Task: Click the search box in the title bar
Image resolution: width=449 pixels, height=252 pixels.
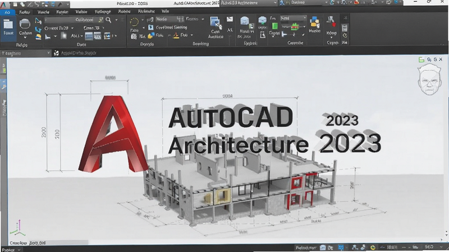Action: [303, 3]
